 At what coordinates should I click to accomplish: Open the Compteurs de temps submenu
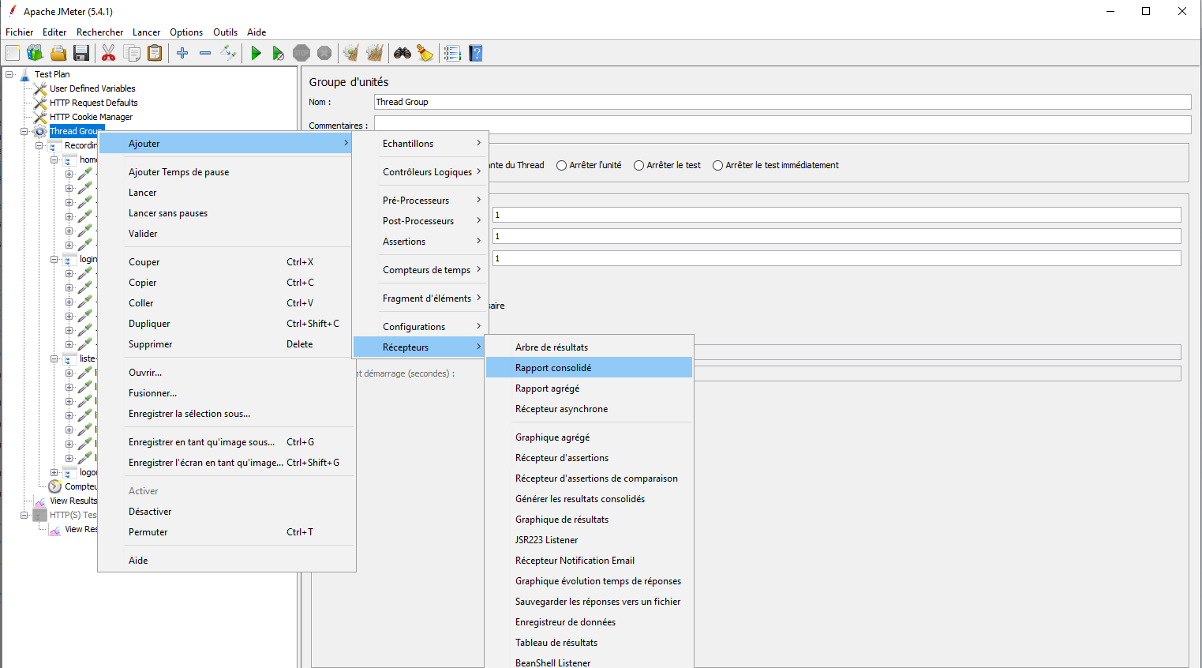(x=421, y=270)
